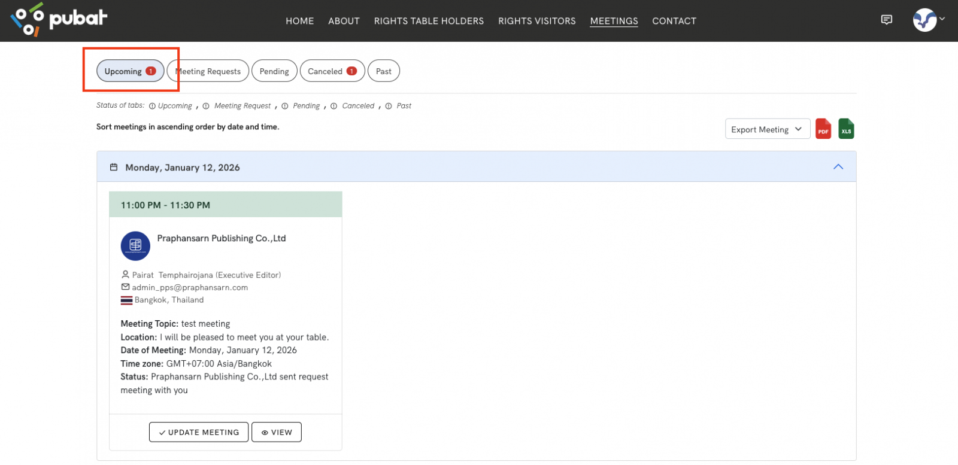Export meetings as XLS
This screenshot has width=958, height=465.
(846, 129)
